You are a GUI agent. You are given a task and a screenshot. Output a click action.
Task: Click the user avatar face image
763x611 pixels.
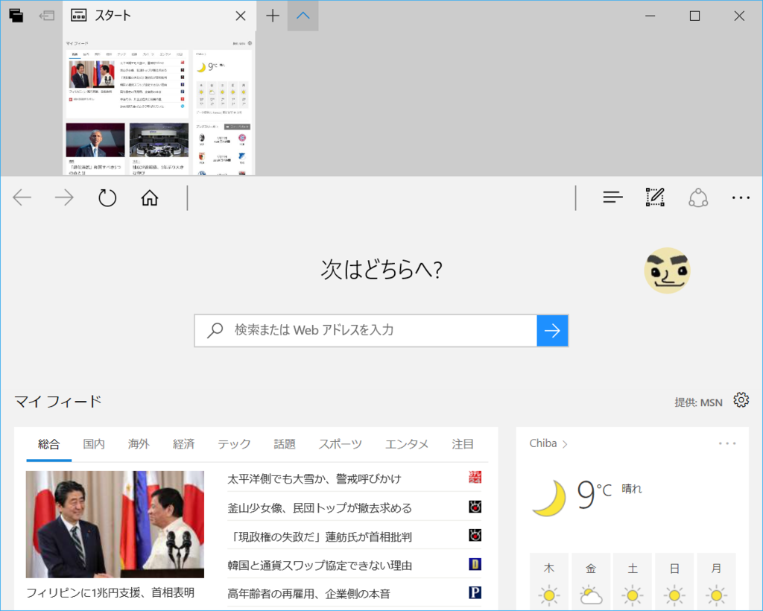[x=667, y=270]
